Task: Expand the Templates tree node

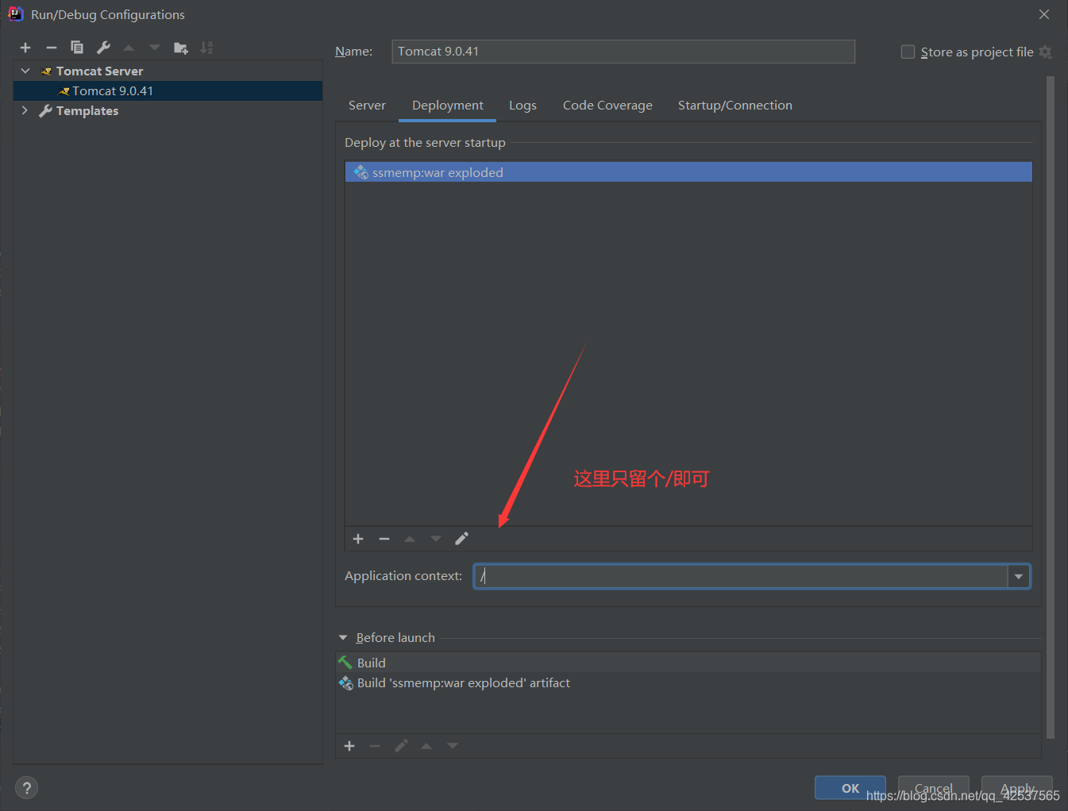Action: point(25,110)
